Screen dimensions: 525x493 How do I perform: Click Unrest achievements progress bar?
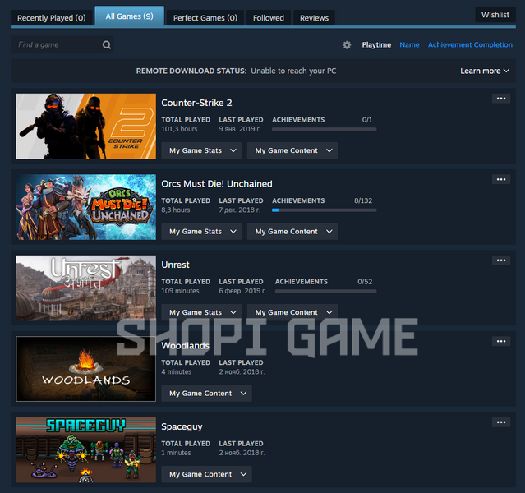(x=326, y=291)
